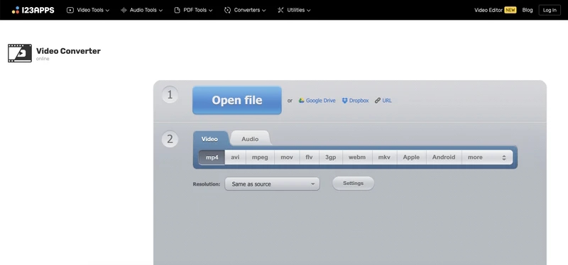Click the Log In button

tap(550, 10)
